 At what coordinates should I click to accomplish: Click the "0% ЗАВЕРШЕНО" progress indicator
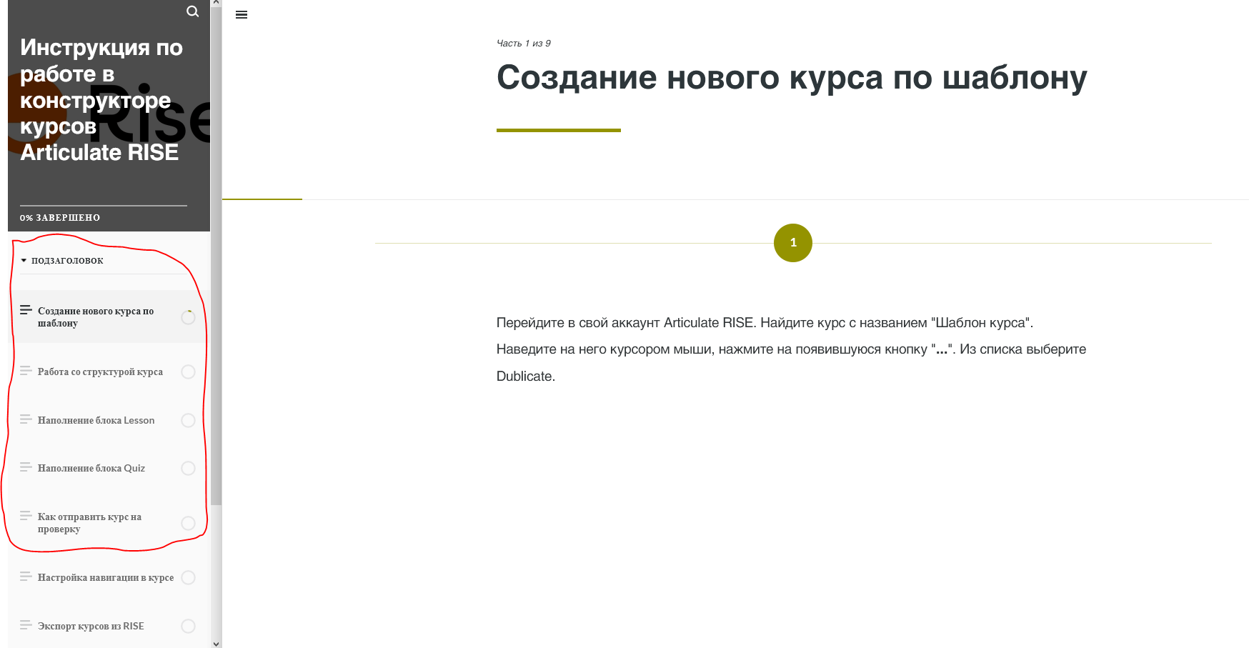point(60,217)
